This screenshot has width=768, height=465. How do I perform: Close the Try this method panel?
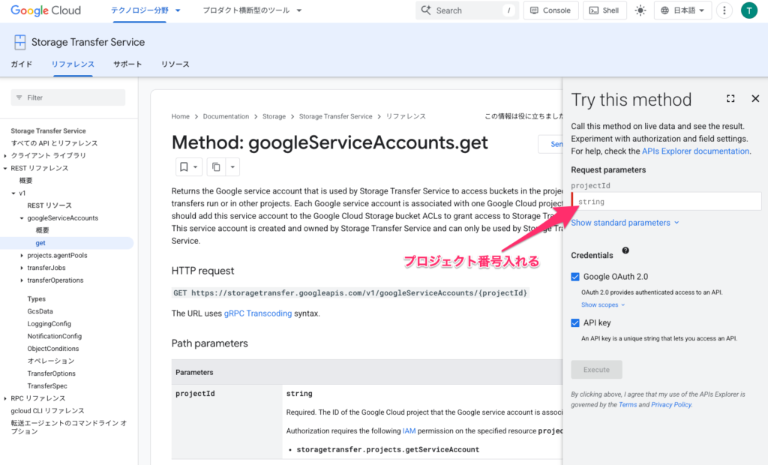coord(755,99)
